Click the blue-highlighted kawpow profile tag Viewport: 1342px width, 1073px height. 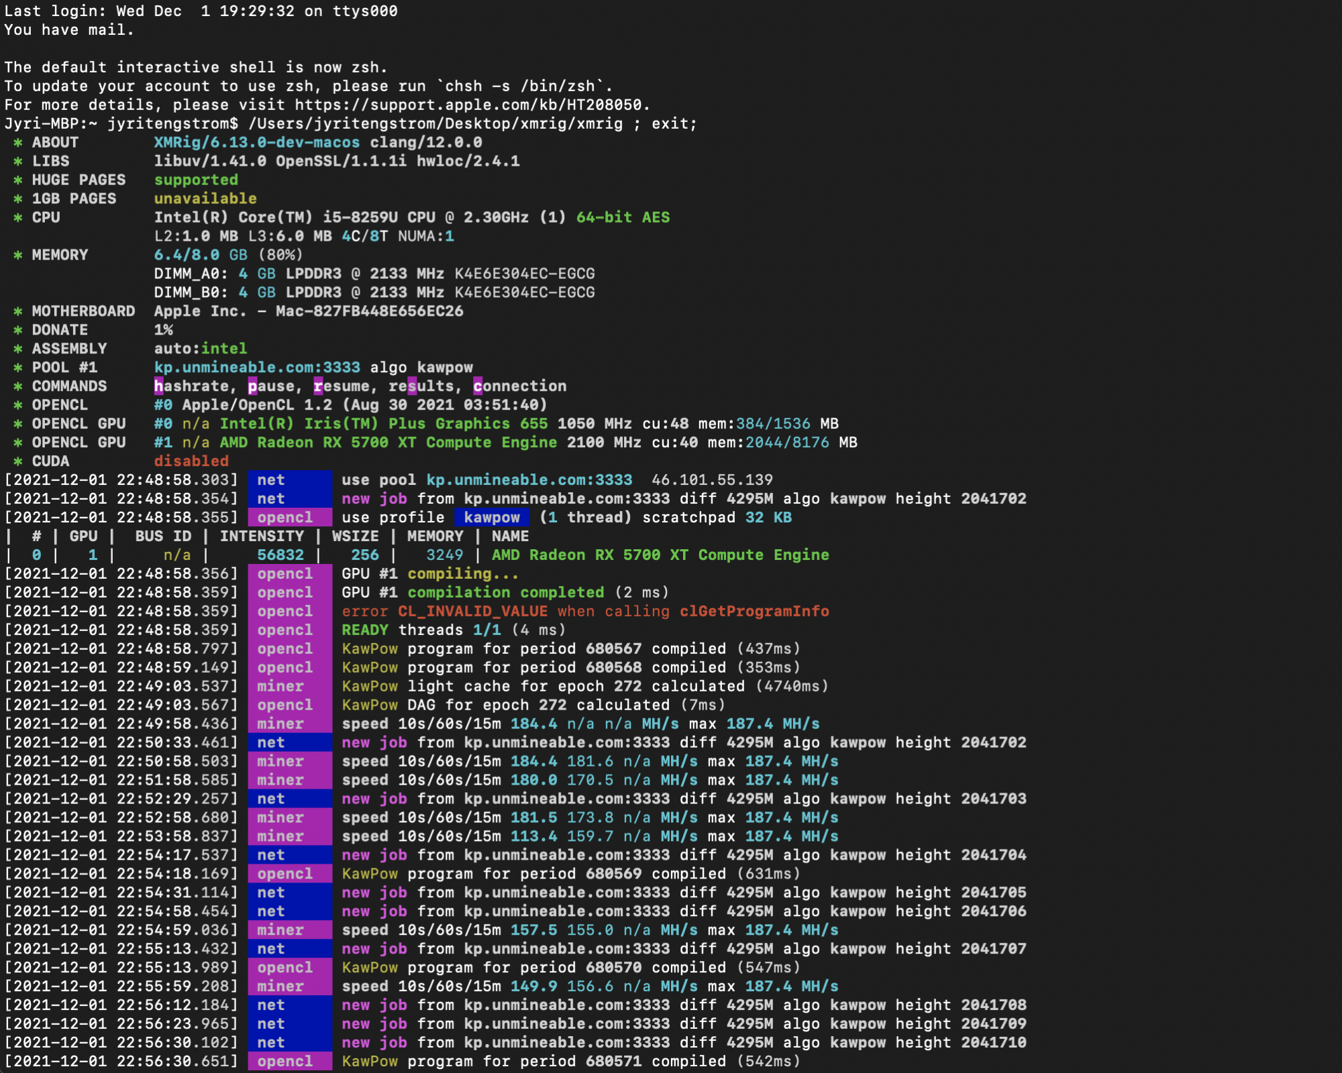[492, 518]
